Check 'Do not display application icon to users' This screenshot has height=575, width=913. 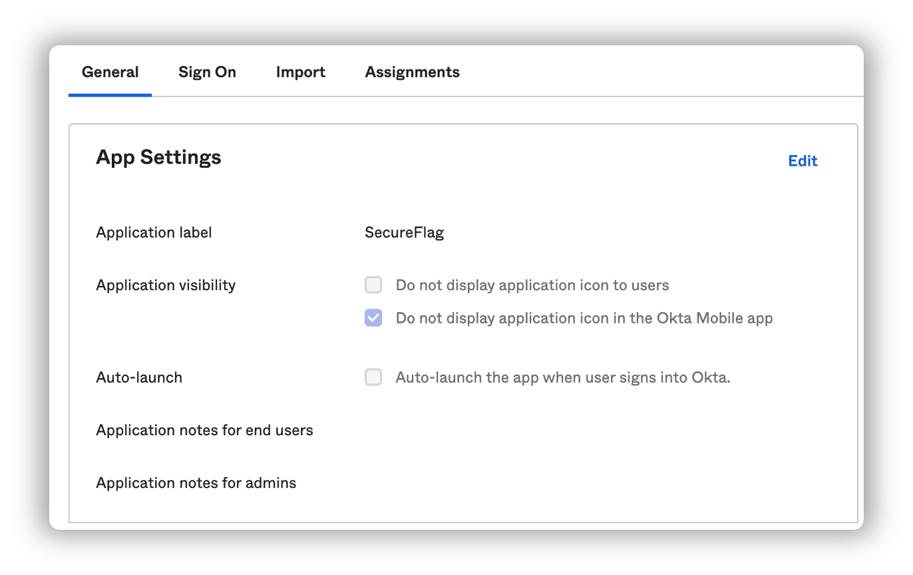coord(373,286)
